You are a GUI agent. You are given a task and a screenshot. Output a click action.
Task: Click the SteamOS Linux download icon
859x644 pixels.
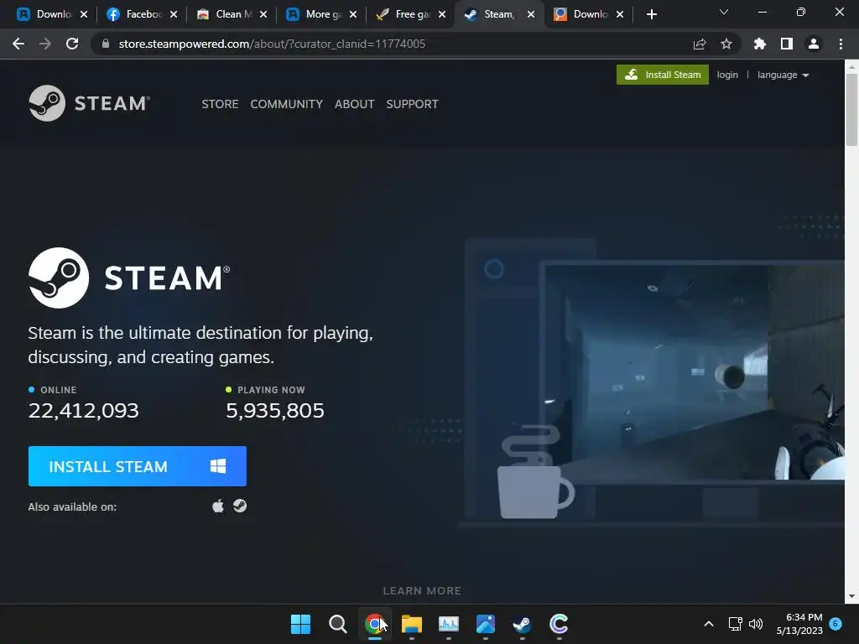tap(240, 506)
